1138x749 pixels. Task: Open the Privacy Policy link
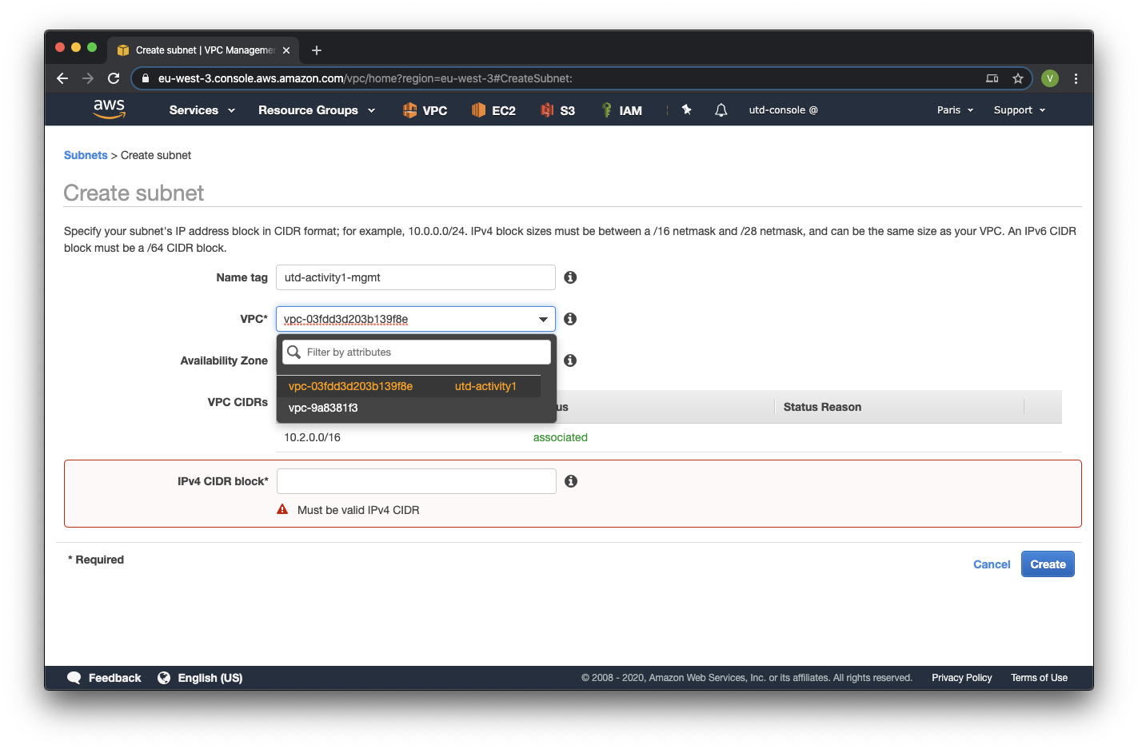[x=961, y=678]
